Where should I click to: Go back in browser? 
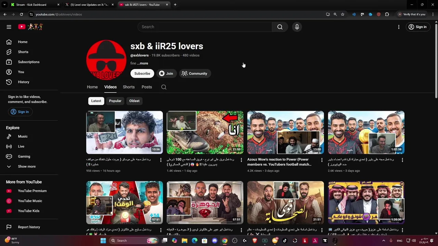(5, 14)
